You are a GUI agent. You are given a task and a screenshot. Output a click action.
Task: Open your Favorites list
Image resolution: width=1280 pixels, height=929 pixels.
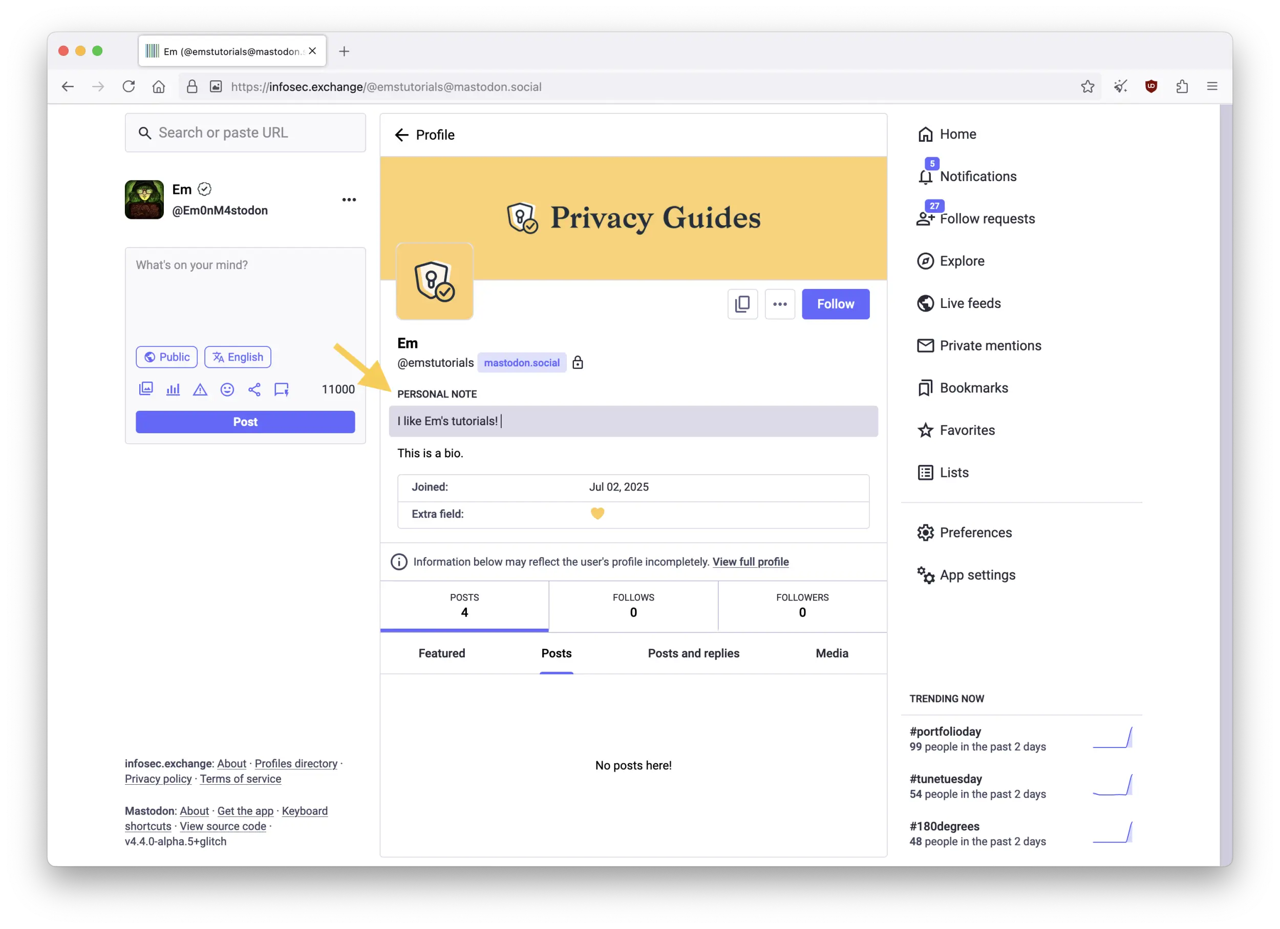point(967,430)
